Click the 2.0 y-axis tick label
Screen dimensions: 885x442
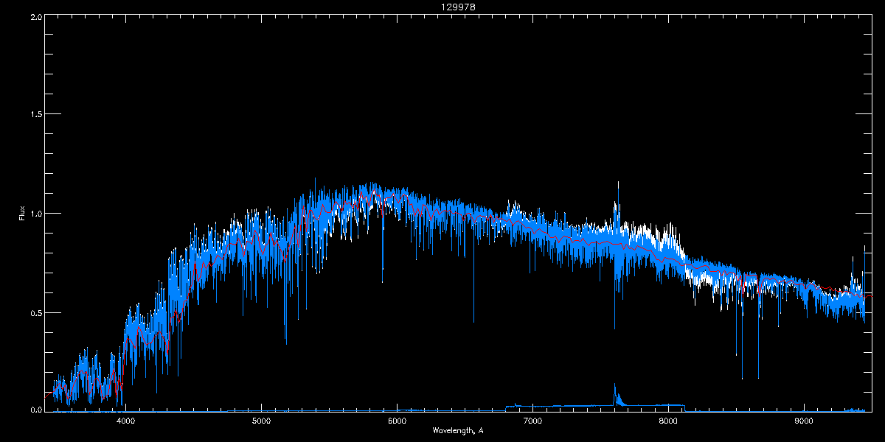(36, 15)
